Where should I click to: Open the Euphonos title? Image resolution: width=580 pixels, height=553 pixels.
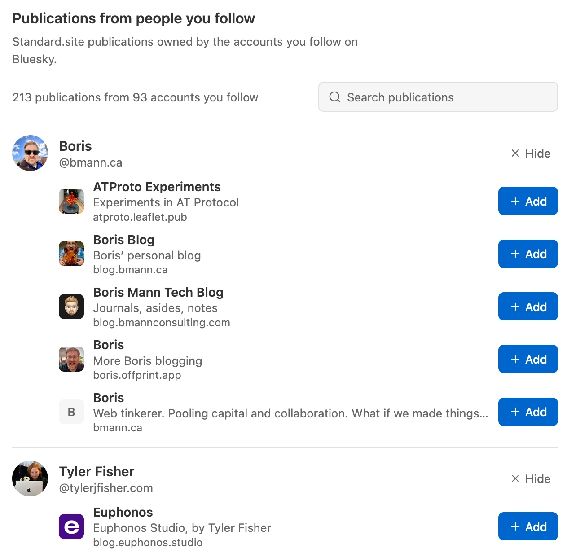pos(123,512)
